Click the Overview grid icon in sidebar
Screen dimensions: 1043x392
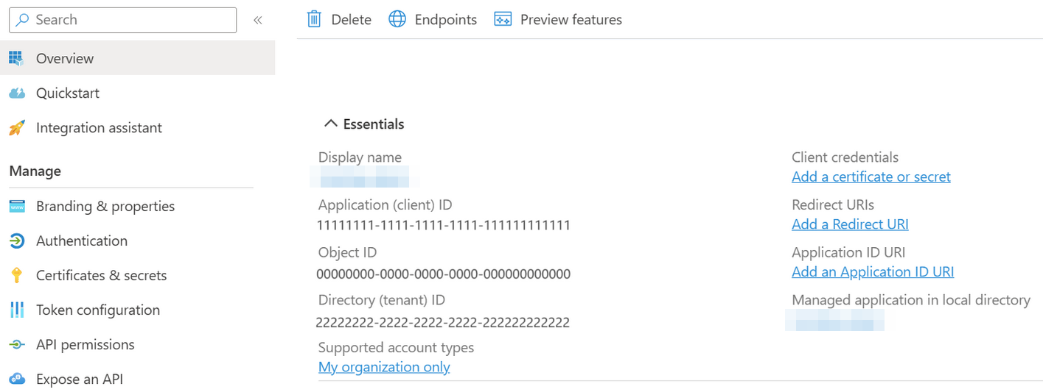pyautogui.click(x=16, y=58)
